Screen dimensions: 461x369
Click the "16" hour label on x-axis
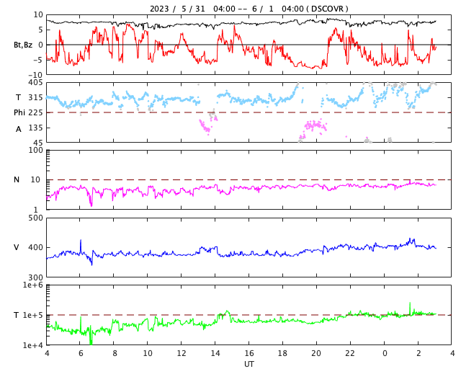[249, 353]
